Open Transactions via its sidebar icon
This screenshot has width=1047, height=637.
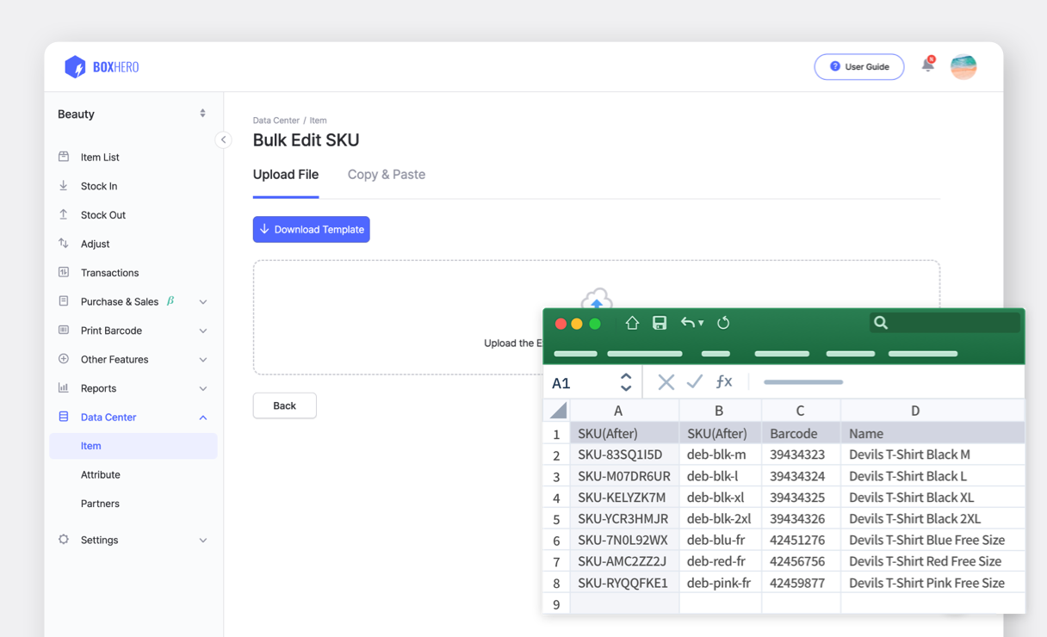65,272
